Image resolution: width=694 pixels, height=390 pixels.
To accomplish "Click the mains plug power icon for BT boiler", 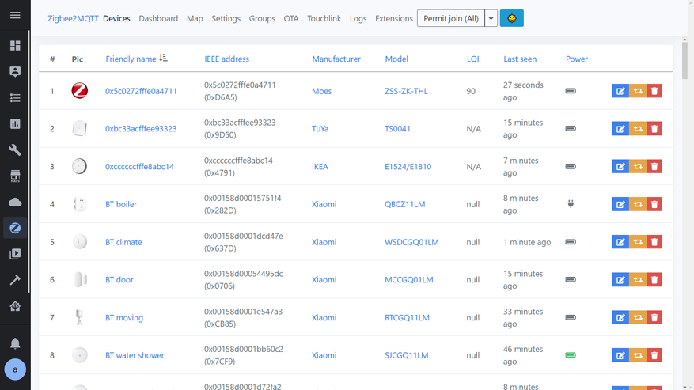I will (571, 204).
